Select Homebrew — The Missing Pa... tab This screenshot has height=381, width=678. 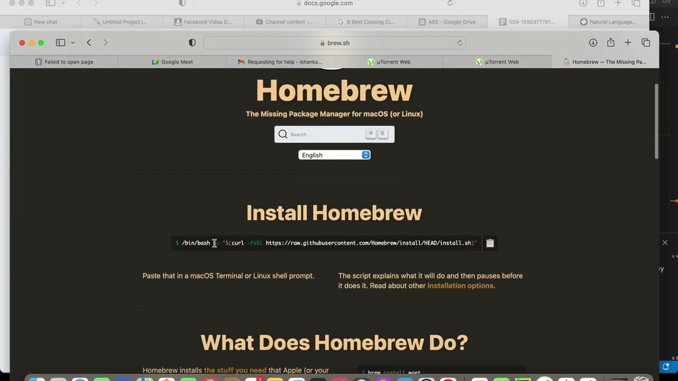(605, 62)
